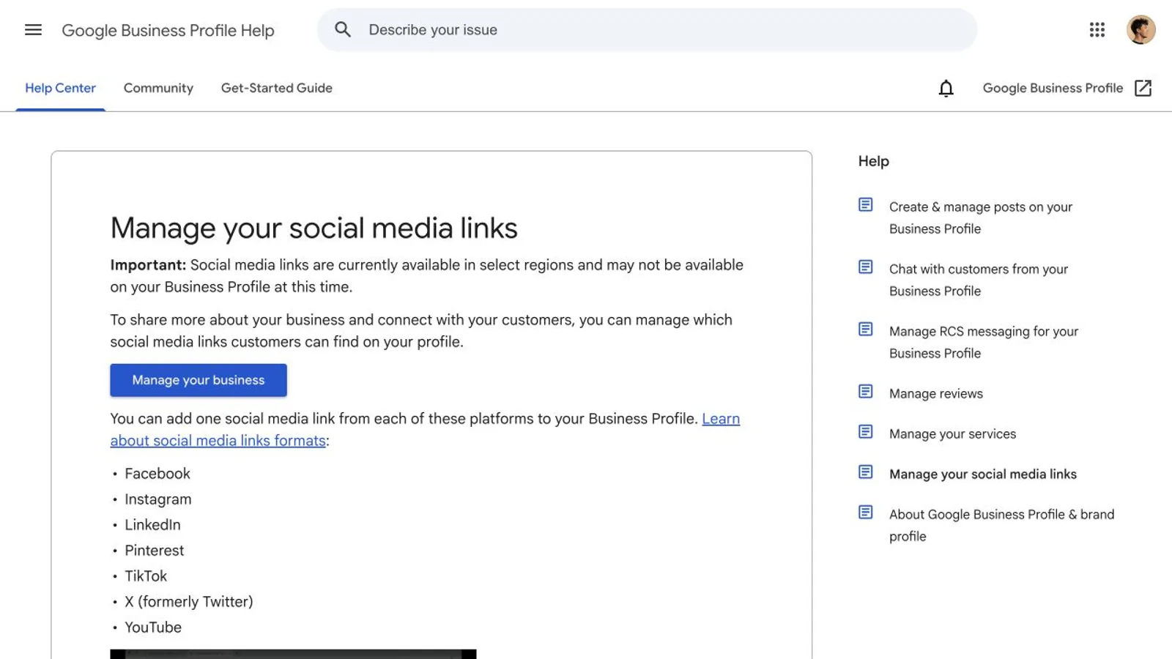This screenshot has width=1172, height=659.
Task: Open the Manage your services article
Action: (x=952, y=434)
